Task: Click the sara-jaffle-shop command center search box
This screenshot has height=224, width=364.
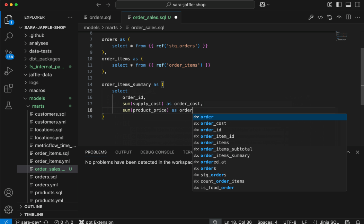Action: pyautogui.click(x=185, y=4)
